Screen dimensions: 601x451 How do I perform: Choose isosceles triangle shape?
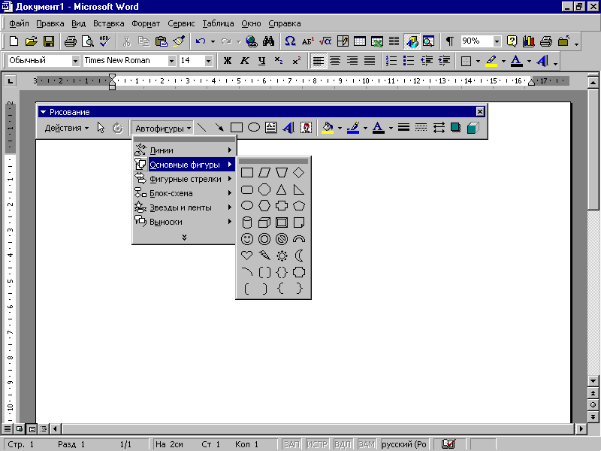[281, 189]
